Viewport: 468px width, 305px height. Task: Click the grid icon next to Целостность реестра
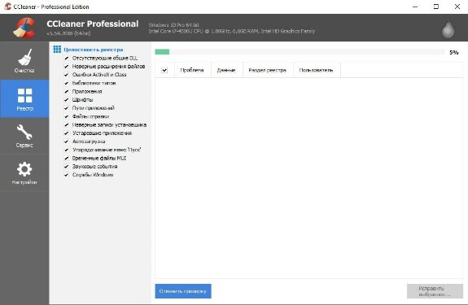tap(57, 49)
